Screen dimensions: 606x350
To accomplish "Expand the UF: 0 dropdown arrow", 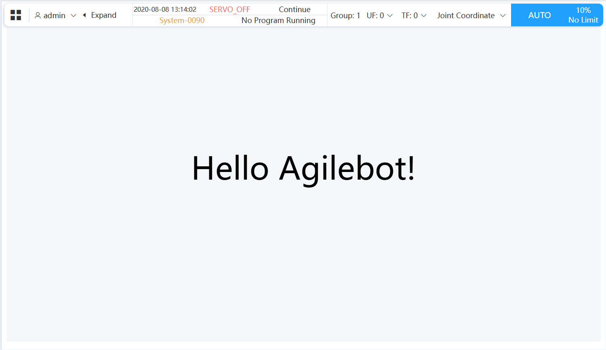I will pos(390,16).
